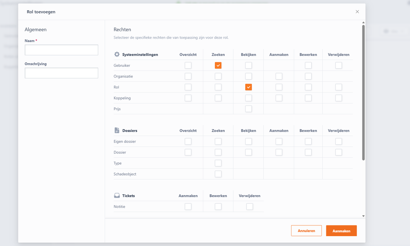This screenshot has height=246, width=410.
Task: Enable Organisatie Bewerken checkbox
Action: [308, 76]
